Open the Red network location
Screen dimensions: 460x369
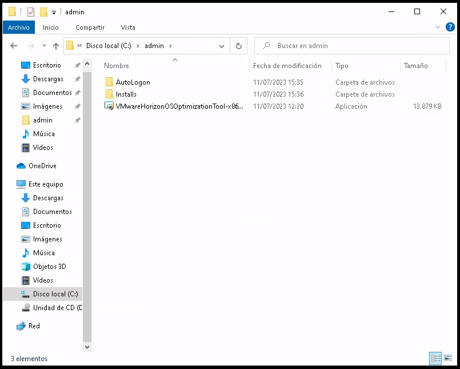[x=34, y=326]
